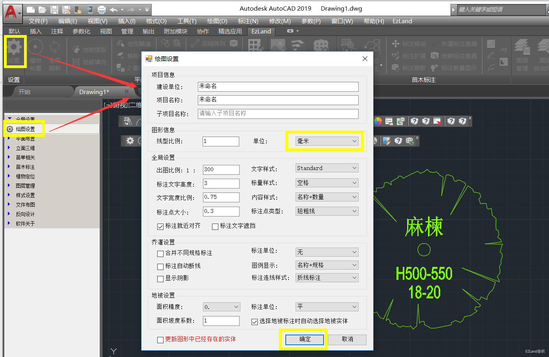Click the gear icon on floating toolbar in canvas
This screenshot has height=357, width=549.
point(130,141)
